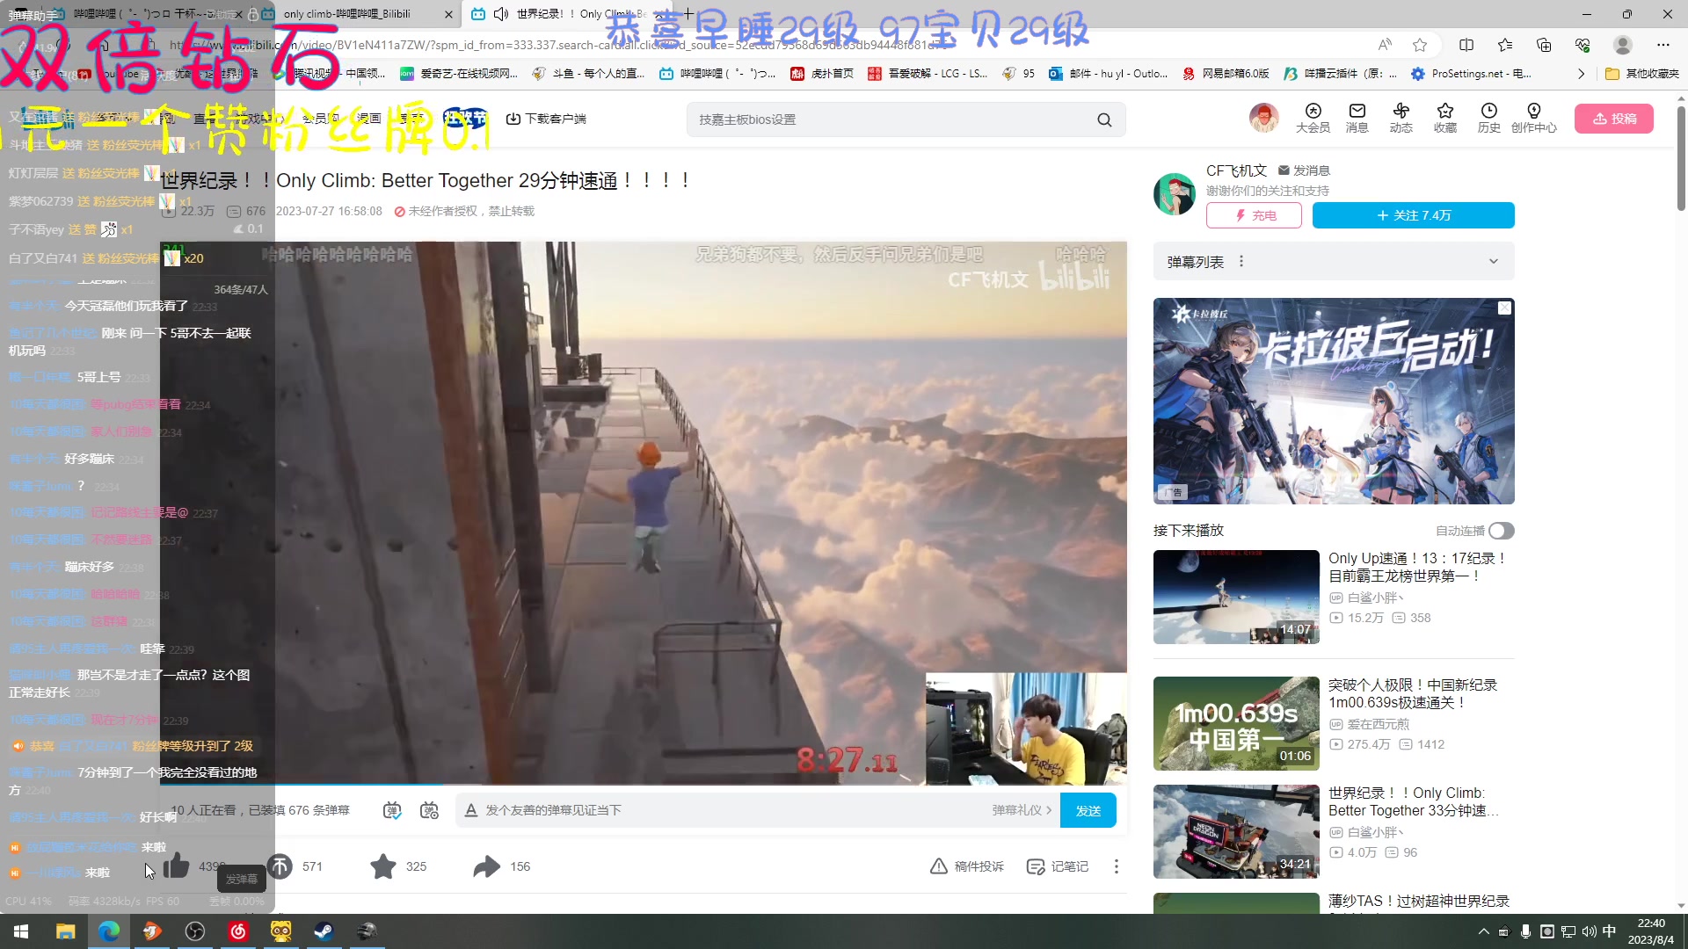Open Only Up速通 13:17纪录 video thumbnail
This screenshot has height=949, width=1688.
coord(1236,597)
